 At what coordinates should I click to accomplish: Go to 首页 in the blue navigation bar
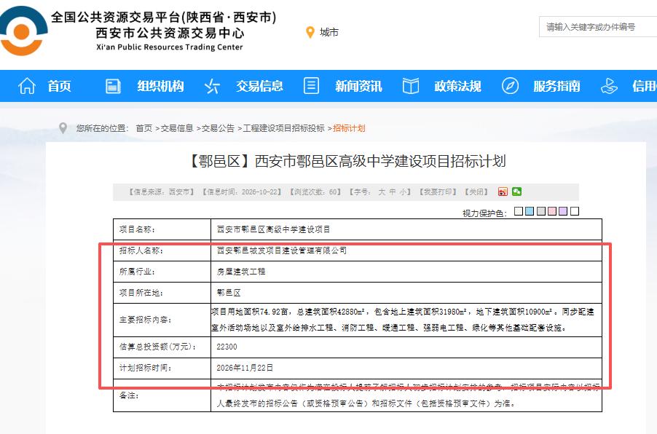(x=59, y=87)
